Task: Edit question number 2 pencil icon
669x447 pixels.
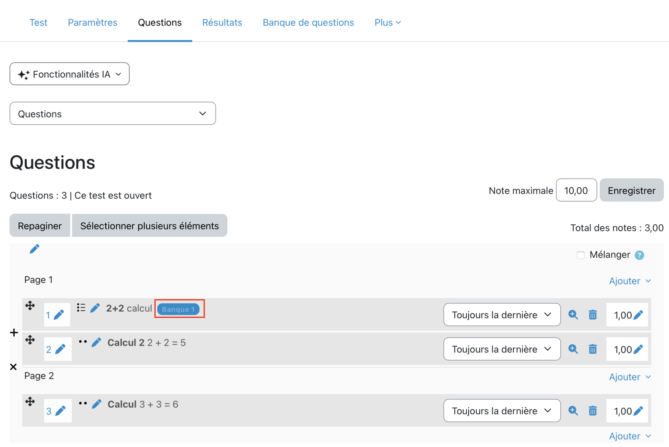Action: pos(61,349)
